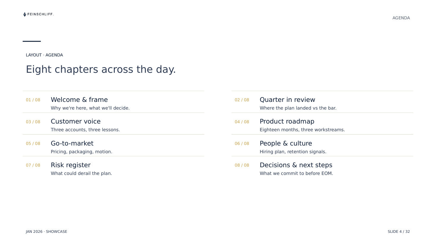Click the JAN 2026 · SHOWCASE footer
This screenshot has width=436, height=245.
click(46, 232)
